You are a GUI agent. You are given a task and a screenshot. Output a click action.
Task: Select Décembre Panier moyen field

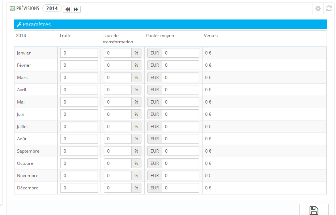point(180,188)
